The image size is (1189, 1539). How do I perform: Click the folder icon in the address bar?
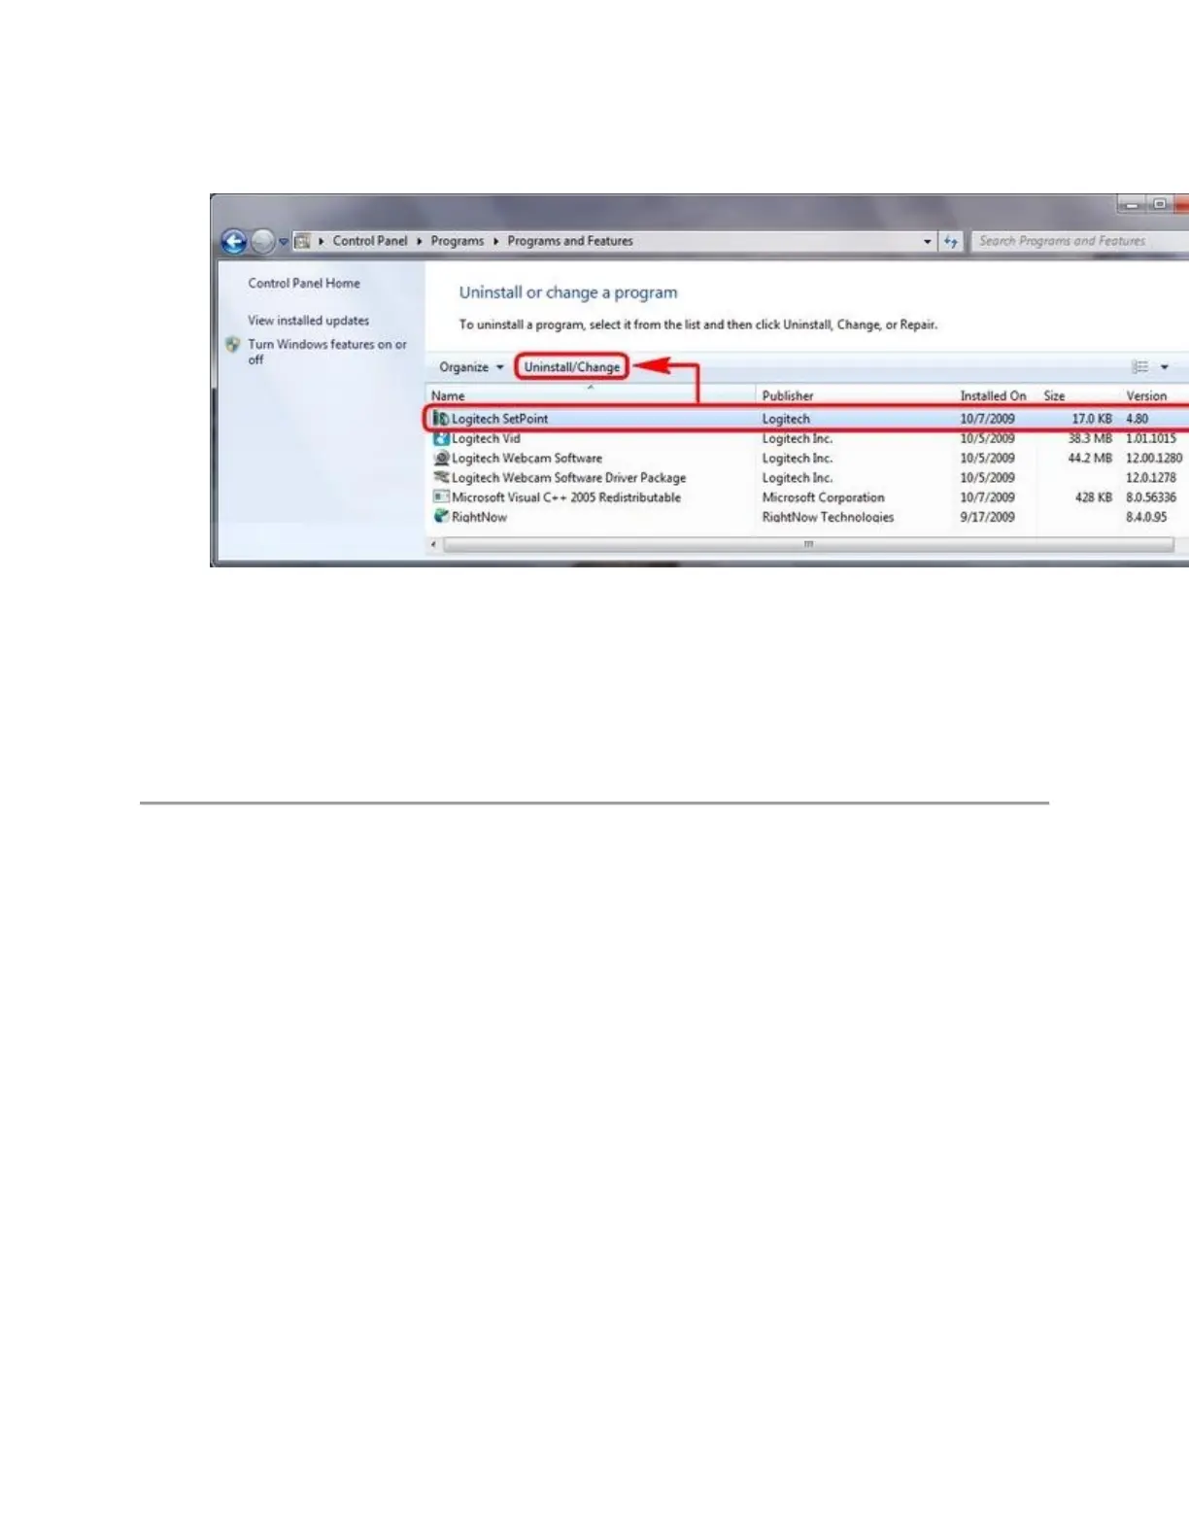(302, 241)
